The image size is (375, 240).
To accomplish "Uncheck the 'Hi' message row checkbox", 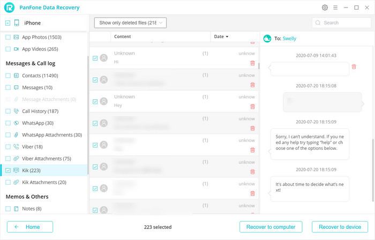I will click(95, 58).
